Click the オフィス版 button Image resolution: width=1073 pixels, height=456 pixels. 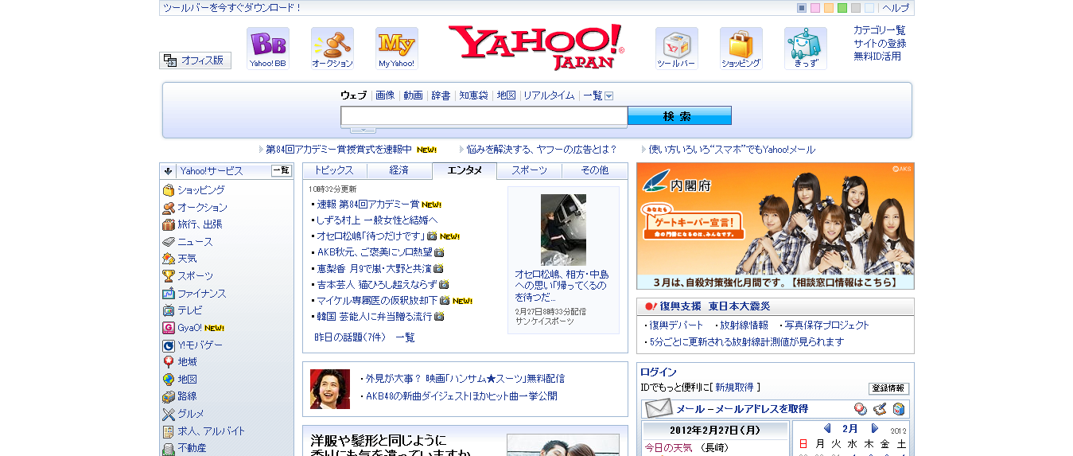tap(195, 60)
